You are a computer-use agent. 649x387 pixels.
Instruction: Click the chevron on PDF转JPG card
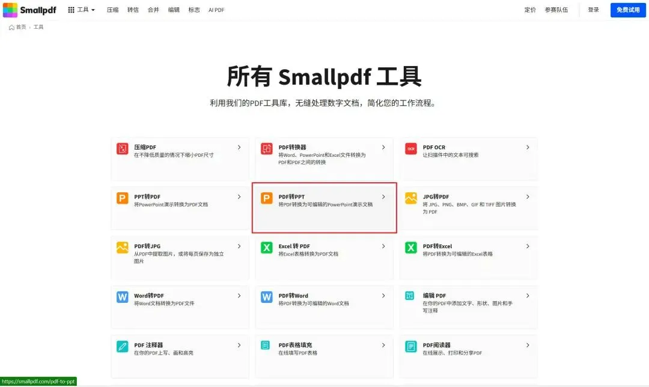tap(239, 246)
